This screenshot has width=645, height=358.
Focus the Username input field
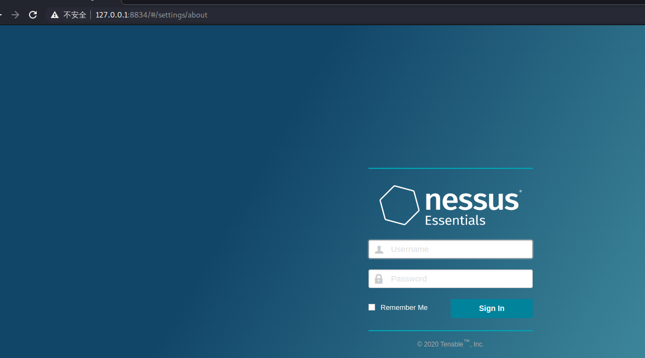point(451,249)
